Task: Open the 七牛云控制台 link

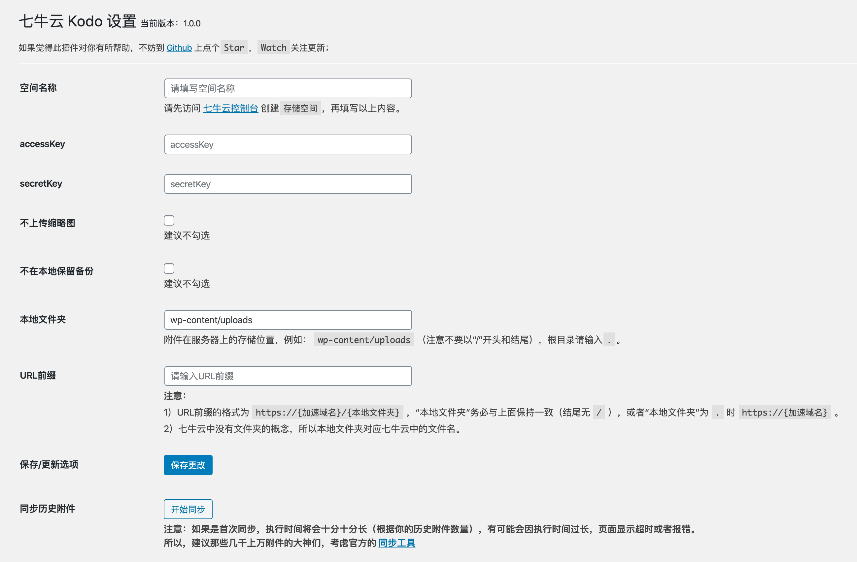Action: pos(230,108)
